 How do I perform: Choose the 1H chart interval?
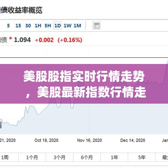click(x=38, y=26)
